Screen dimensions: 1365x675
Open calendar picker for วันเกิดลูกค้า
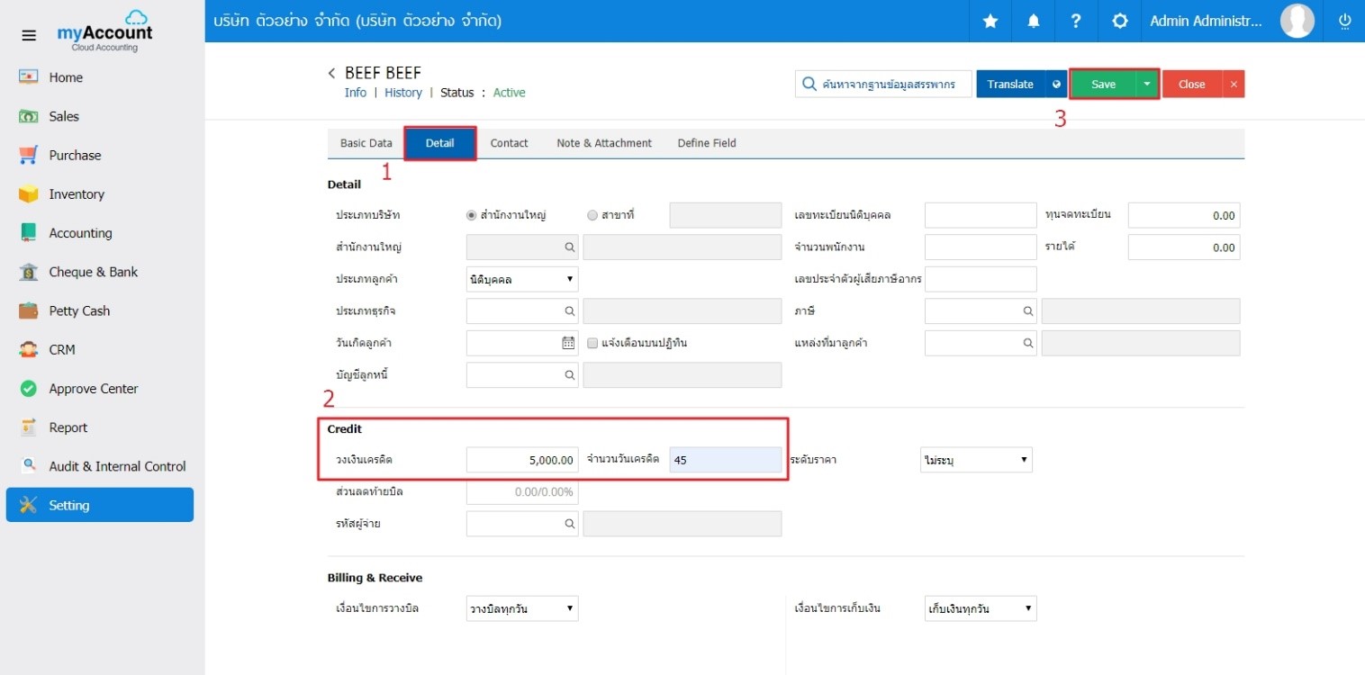568,343
